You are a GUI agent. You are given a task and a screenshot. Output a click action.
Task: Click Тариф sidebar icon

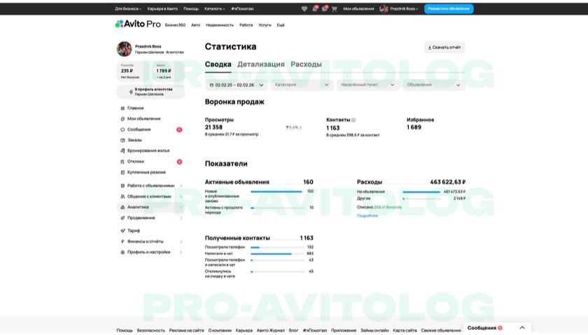point(122,231)
